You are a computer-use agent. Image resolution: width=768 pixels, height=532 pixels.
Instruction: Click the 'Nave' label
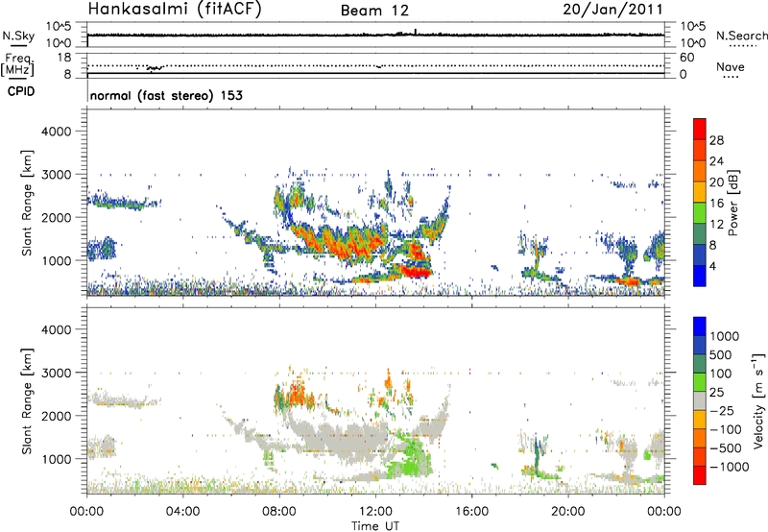pos(731,67)
